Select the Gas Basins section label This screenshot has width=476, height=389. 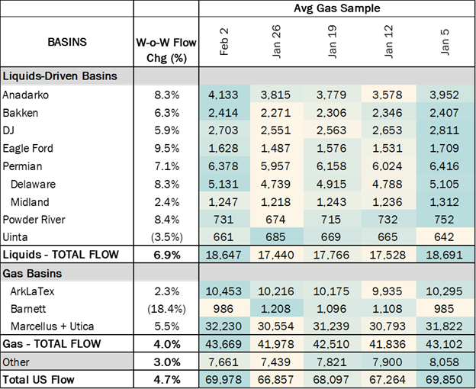coord(32,273)
